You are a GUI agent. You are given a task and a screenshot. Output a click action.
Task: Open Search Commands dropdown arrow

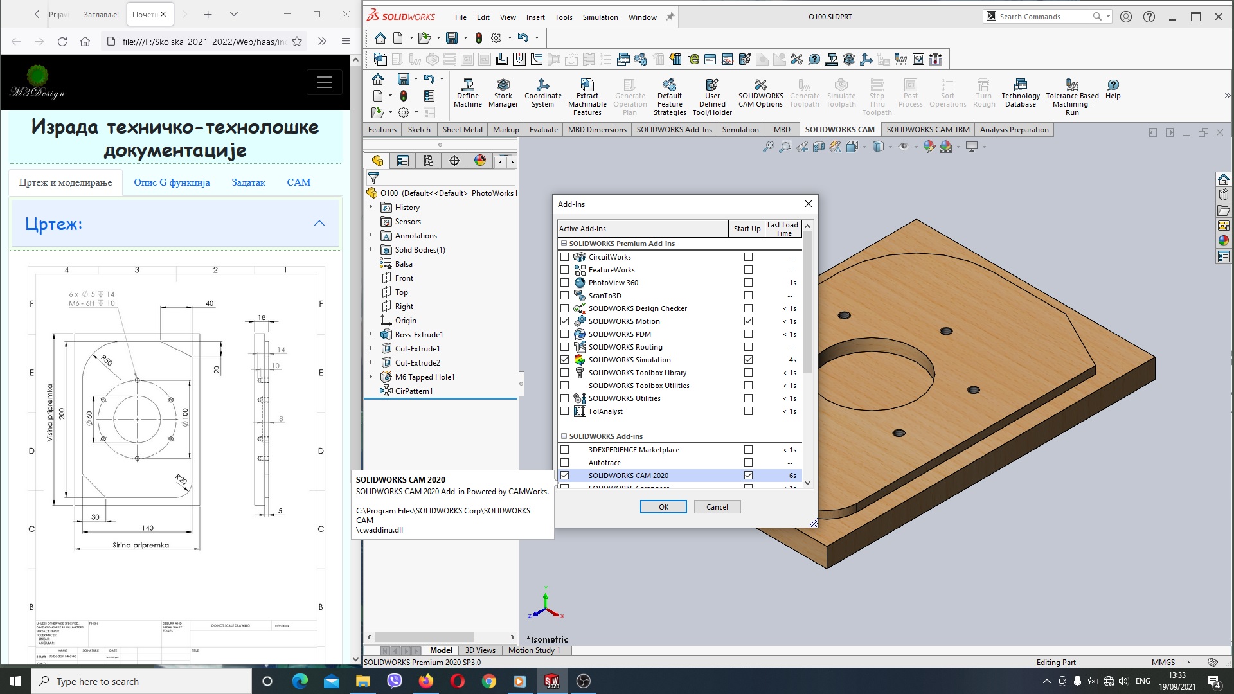pyautogui.click(x=1108, y=17)
